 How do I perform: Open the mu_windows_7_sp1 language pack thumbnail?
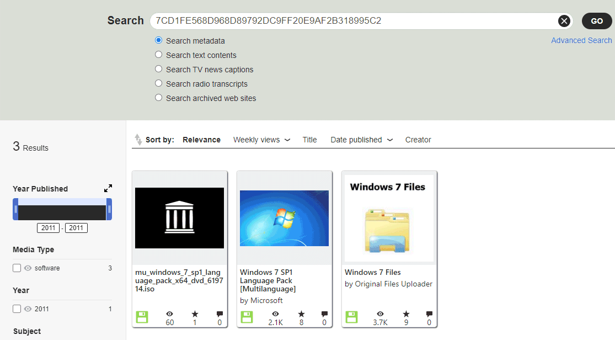(180, 218)
